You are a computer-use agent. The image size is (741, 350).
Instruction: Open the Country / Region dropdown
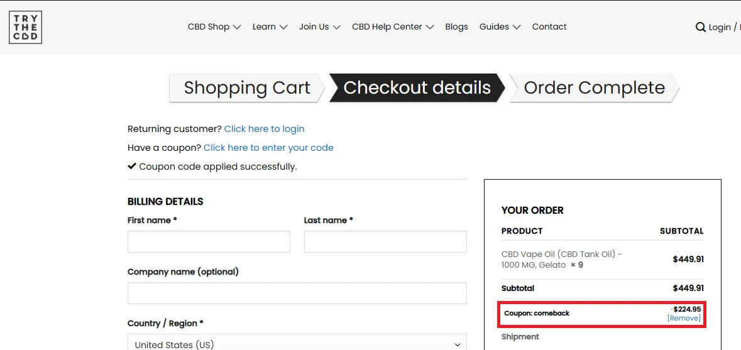[297, 344]
